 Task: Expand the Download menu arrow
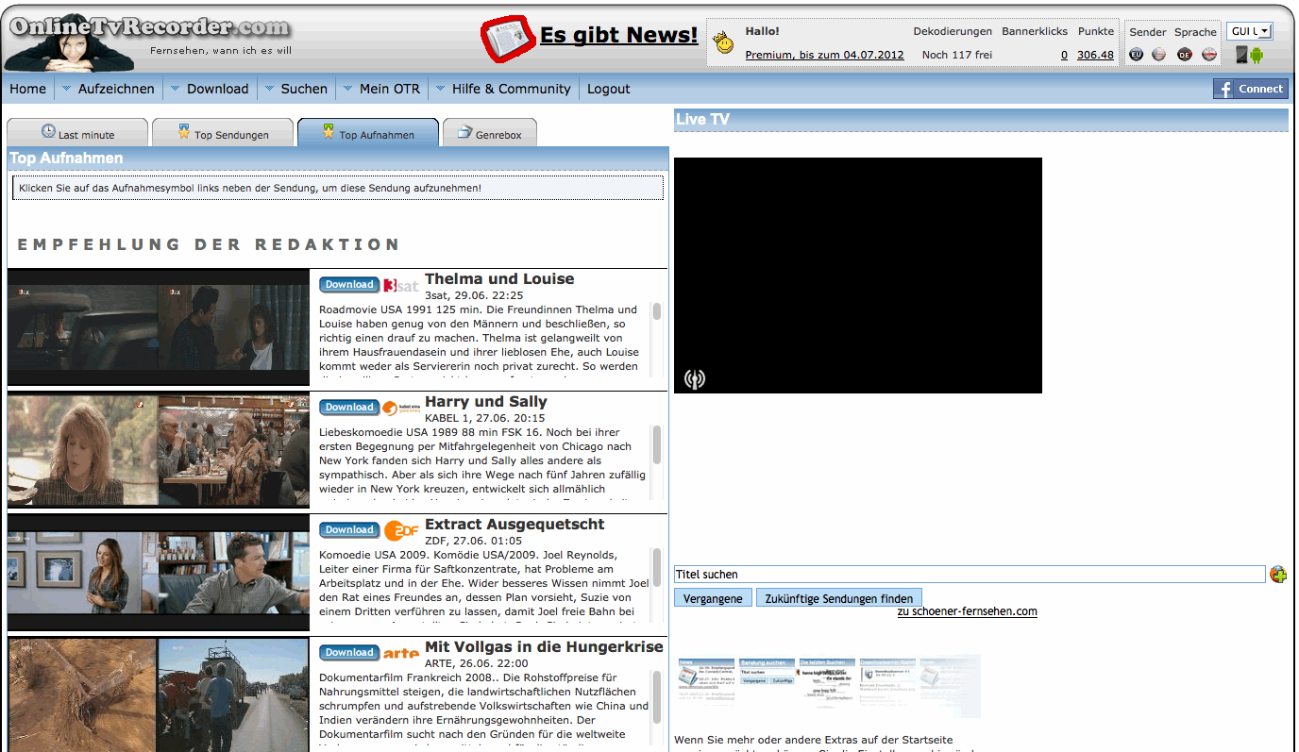(x=175, y=89)
